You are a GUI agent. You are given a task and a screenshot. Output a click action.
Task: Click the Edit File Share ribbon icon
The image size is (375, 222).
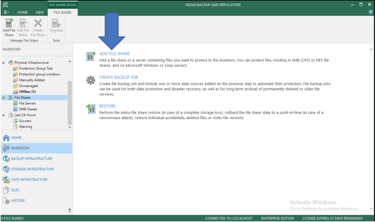[x=23, y=23]
